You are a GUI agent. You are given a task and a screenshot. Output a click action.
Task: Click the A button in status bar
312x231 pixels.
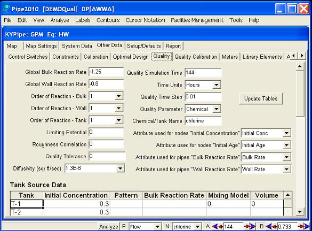pos(207,226)
